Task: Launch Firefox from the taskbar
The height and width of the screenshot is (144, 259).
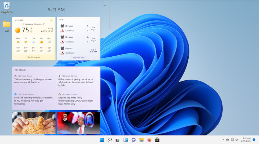Action: (149, 140)
